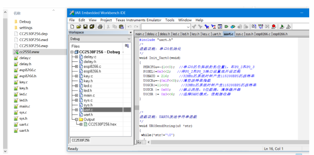
Task: Click the Find Next toolbar icon
Action: pos(200,26)
